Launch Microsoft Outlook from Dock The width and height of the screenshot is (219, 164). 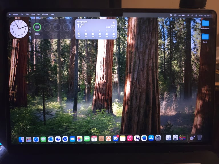[50, 139]
